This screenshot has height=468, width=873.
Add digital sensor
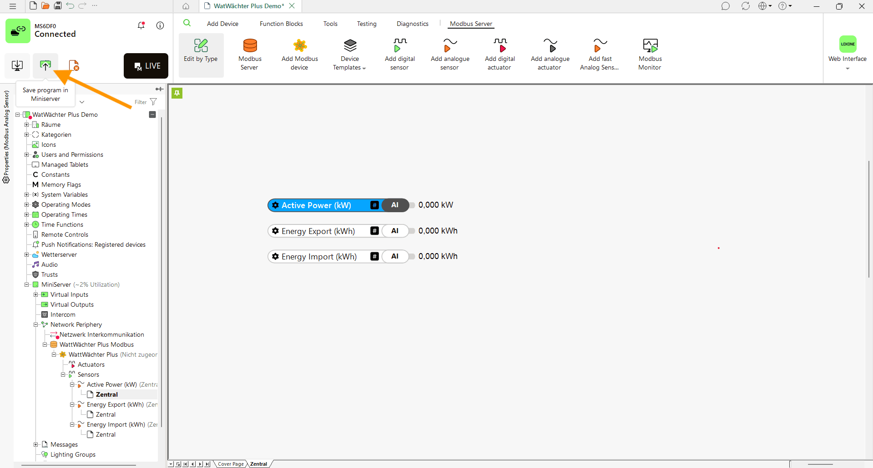tap(400, 55)
